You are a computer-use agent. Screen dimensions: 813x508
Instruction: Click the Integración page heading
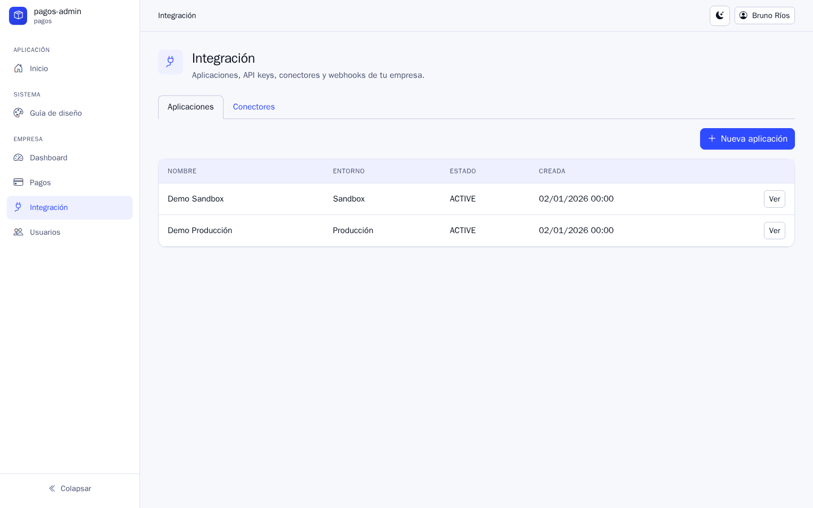[224, 58]
